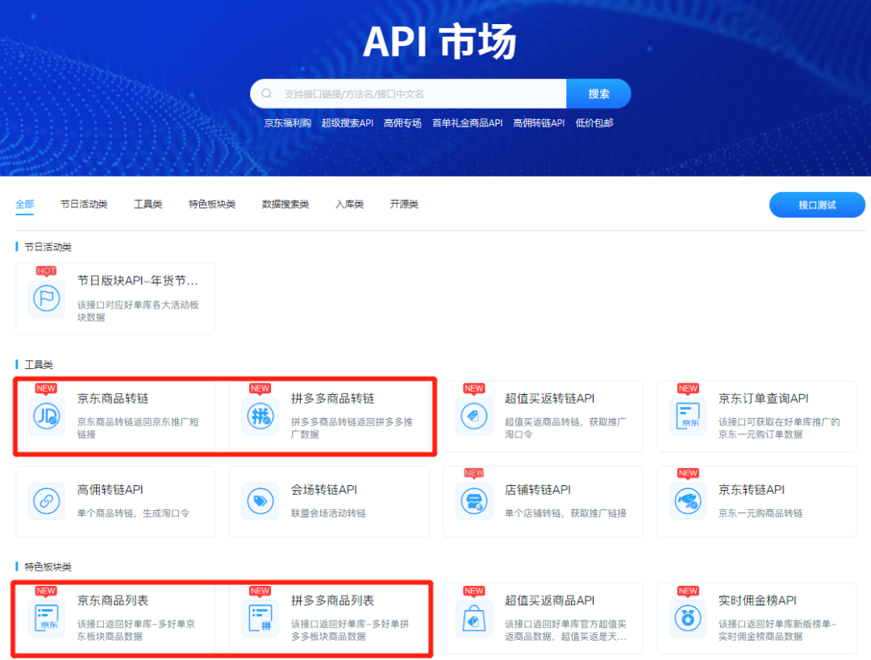
Task: Select the 全部 tab
Action: 25,204
